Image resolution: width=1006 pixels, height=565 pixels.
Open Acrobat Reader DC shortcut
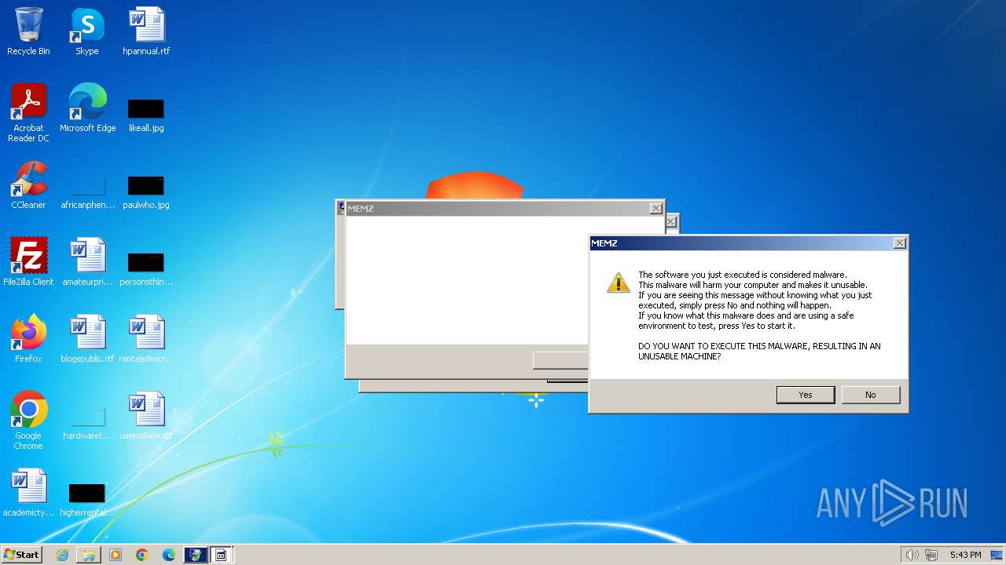[x=28, y=113]
